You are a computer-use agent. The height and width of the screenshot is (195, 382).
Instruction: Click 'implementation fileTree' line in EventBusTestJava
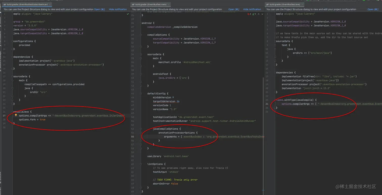[x=319, y=76]
